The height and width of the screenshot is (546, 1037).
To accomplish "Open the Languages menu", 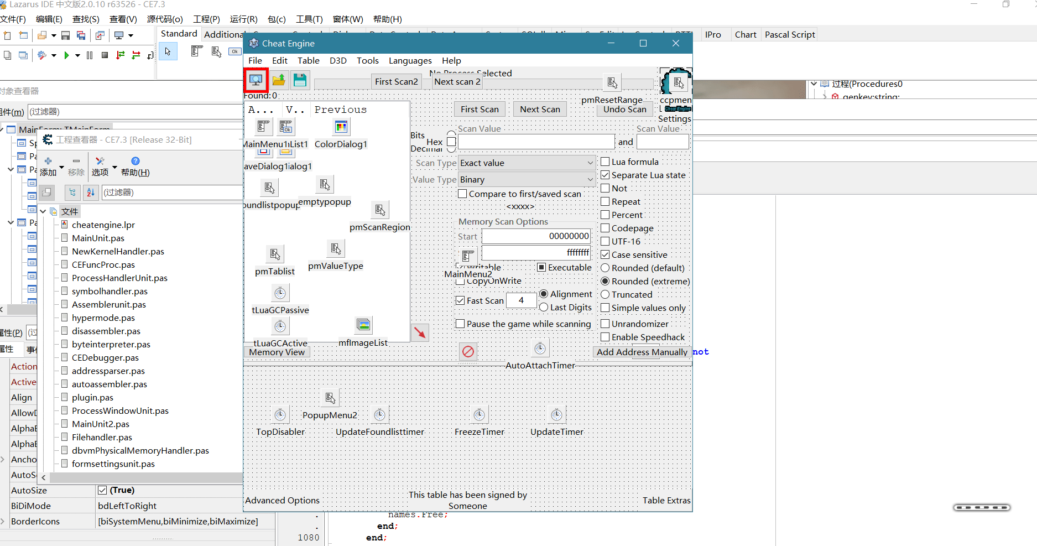I will pos(410,60).
